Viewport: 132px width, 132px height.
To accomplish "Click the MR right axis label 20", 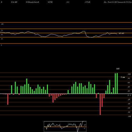I will tap(129, 91).
